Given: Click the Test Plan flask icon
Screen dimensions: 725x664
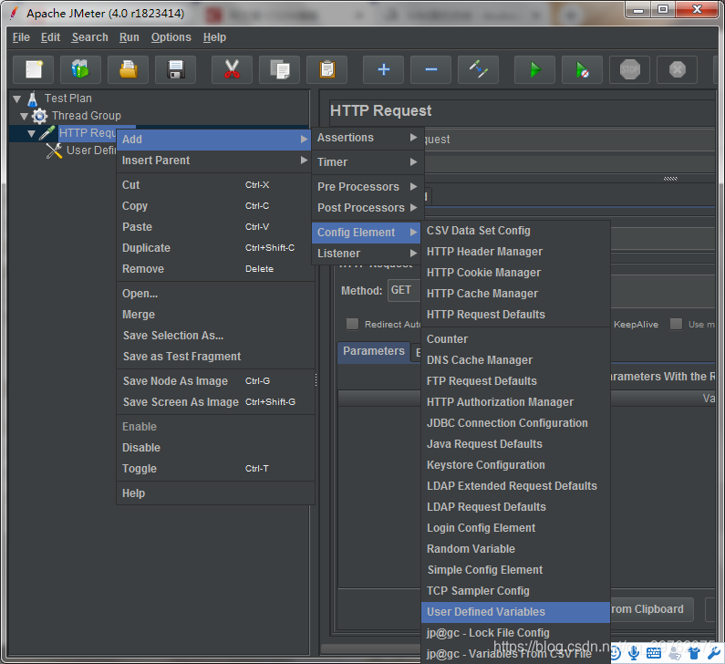Looking at the screenshot, I should coord(32,99).
